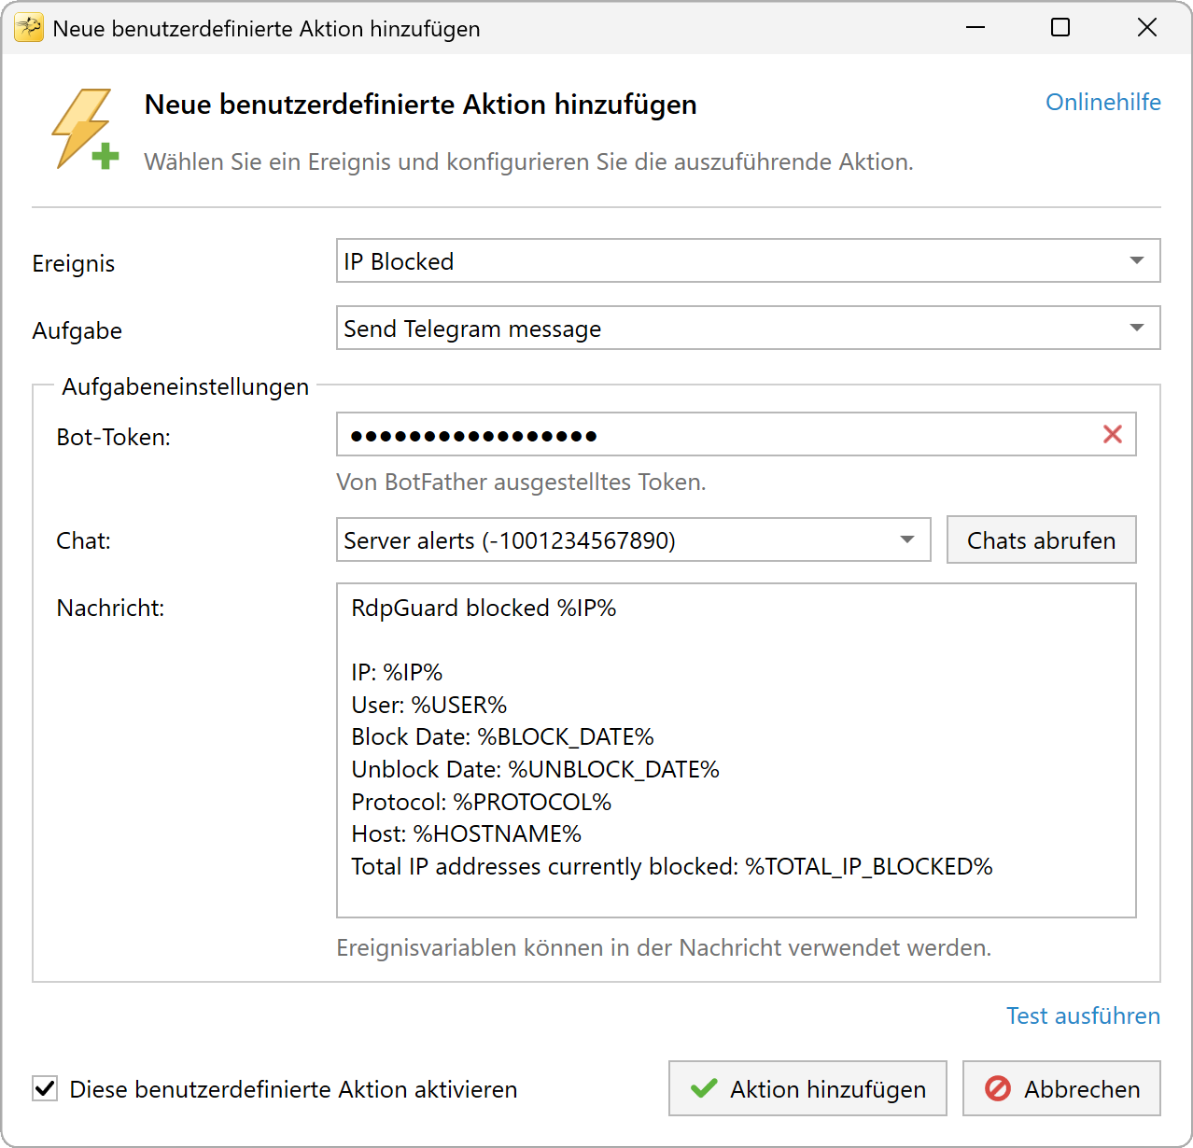Click the 'Bot-Token:' field label
This screenshot has height=1148, width=1193.
point(113,437)
